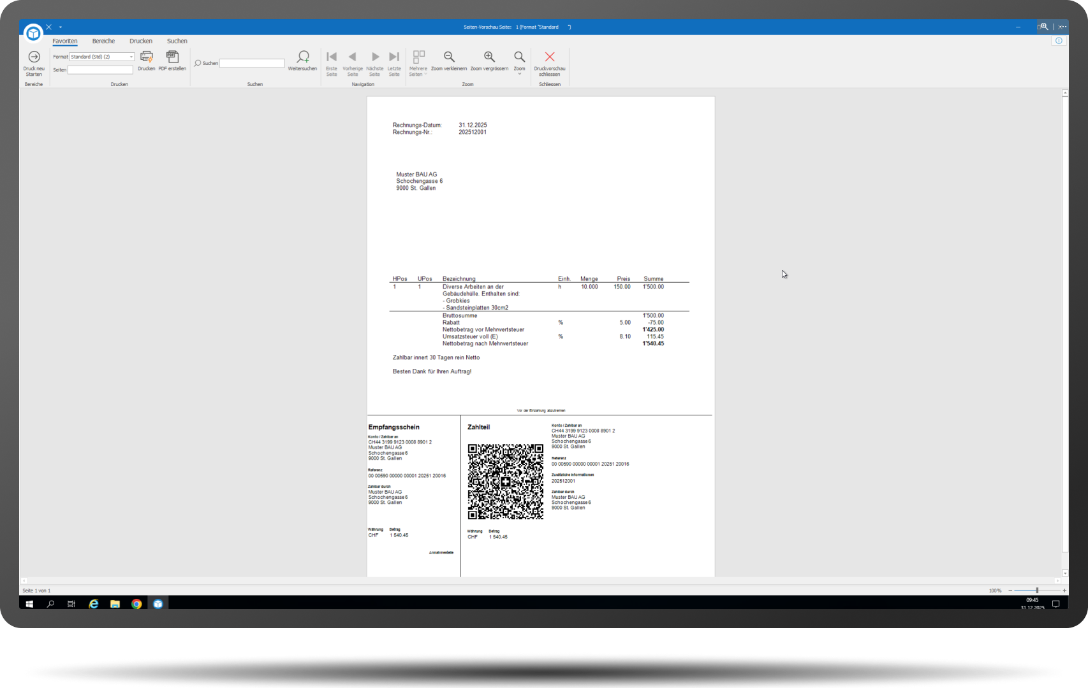Switch to the Bereiche ribbon tab

click(103, 41)
